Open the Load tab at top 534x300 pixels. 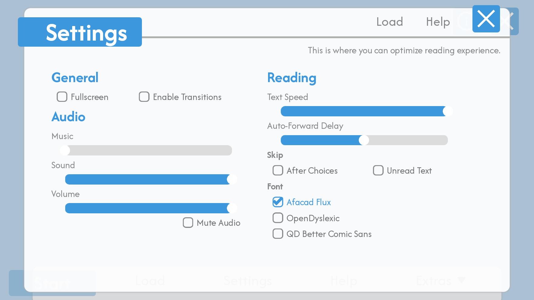pyautogui.click(x=390, y=22)
